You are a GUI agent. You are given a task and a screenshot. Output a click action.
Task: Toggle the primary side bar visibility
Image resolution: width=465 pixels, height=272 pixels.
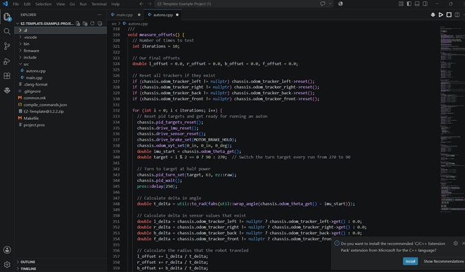click(409, 4)
